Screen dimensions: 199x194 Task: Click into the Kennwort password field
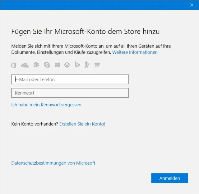click(70, 93)
